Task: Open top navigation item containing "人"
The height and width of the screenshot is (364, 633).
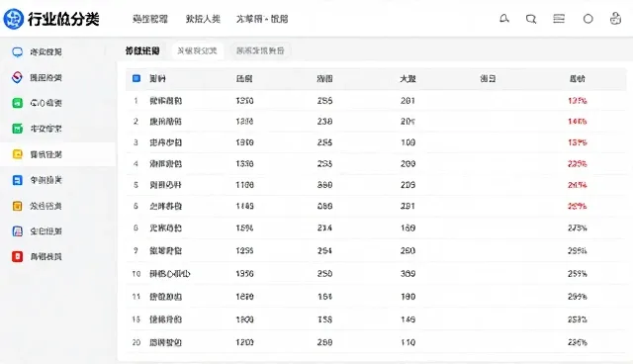Action: point(203,19)
